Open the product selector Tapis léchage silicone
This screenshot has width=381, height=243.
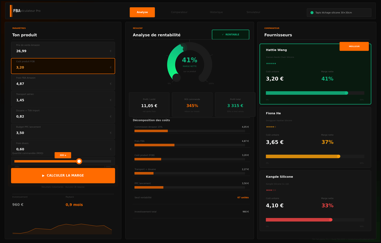(x=339, y=12)
